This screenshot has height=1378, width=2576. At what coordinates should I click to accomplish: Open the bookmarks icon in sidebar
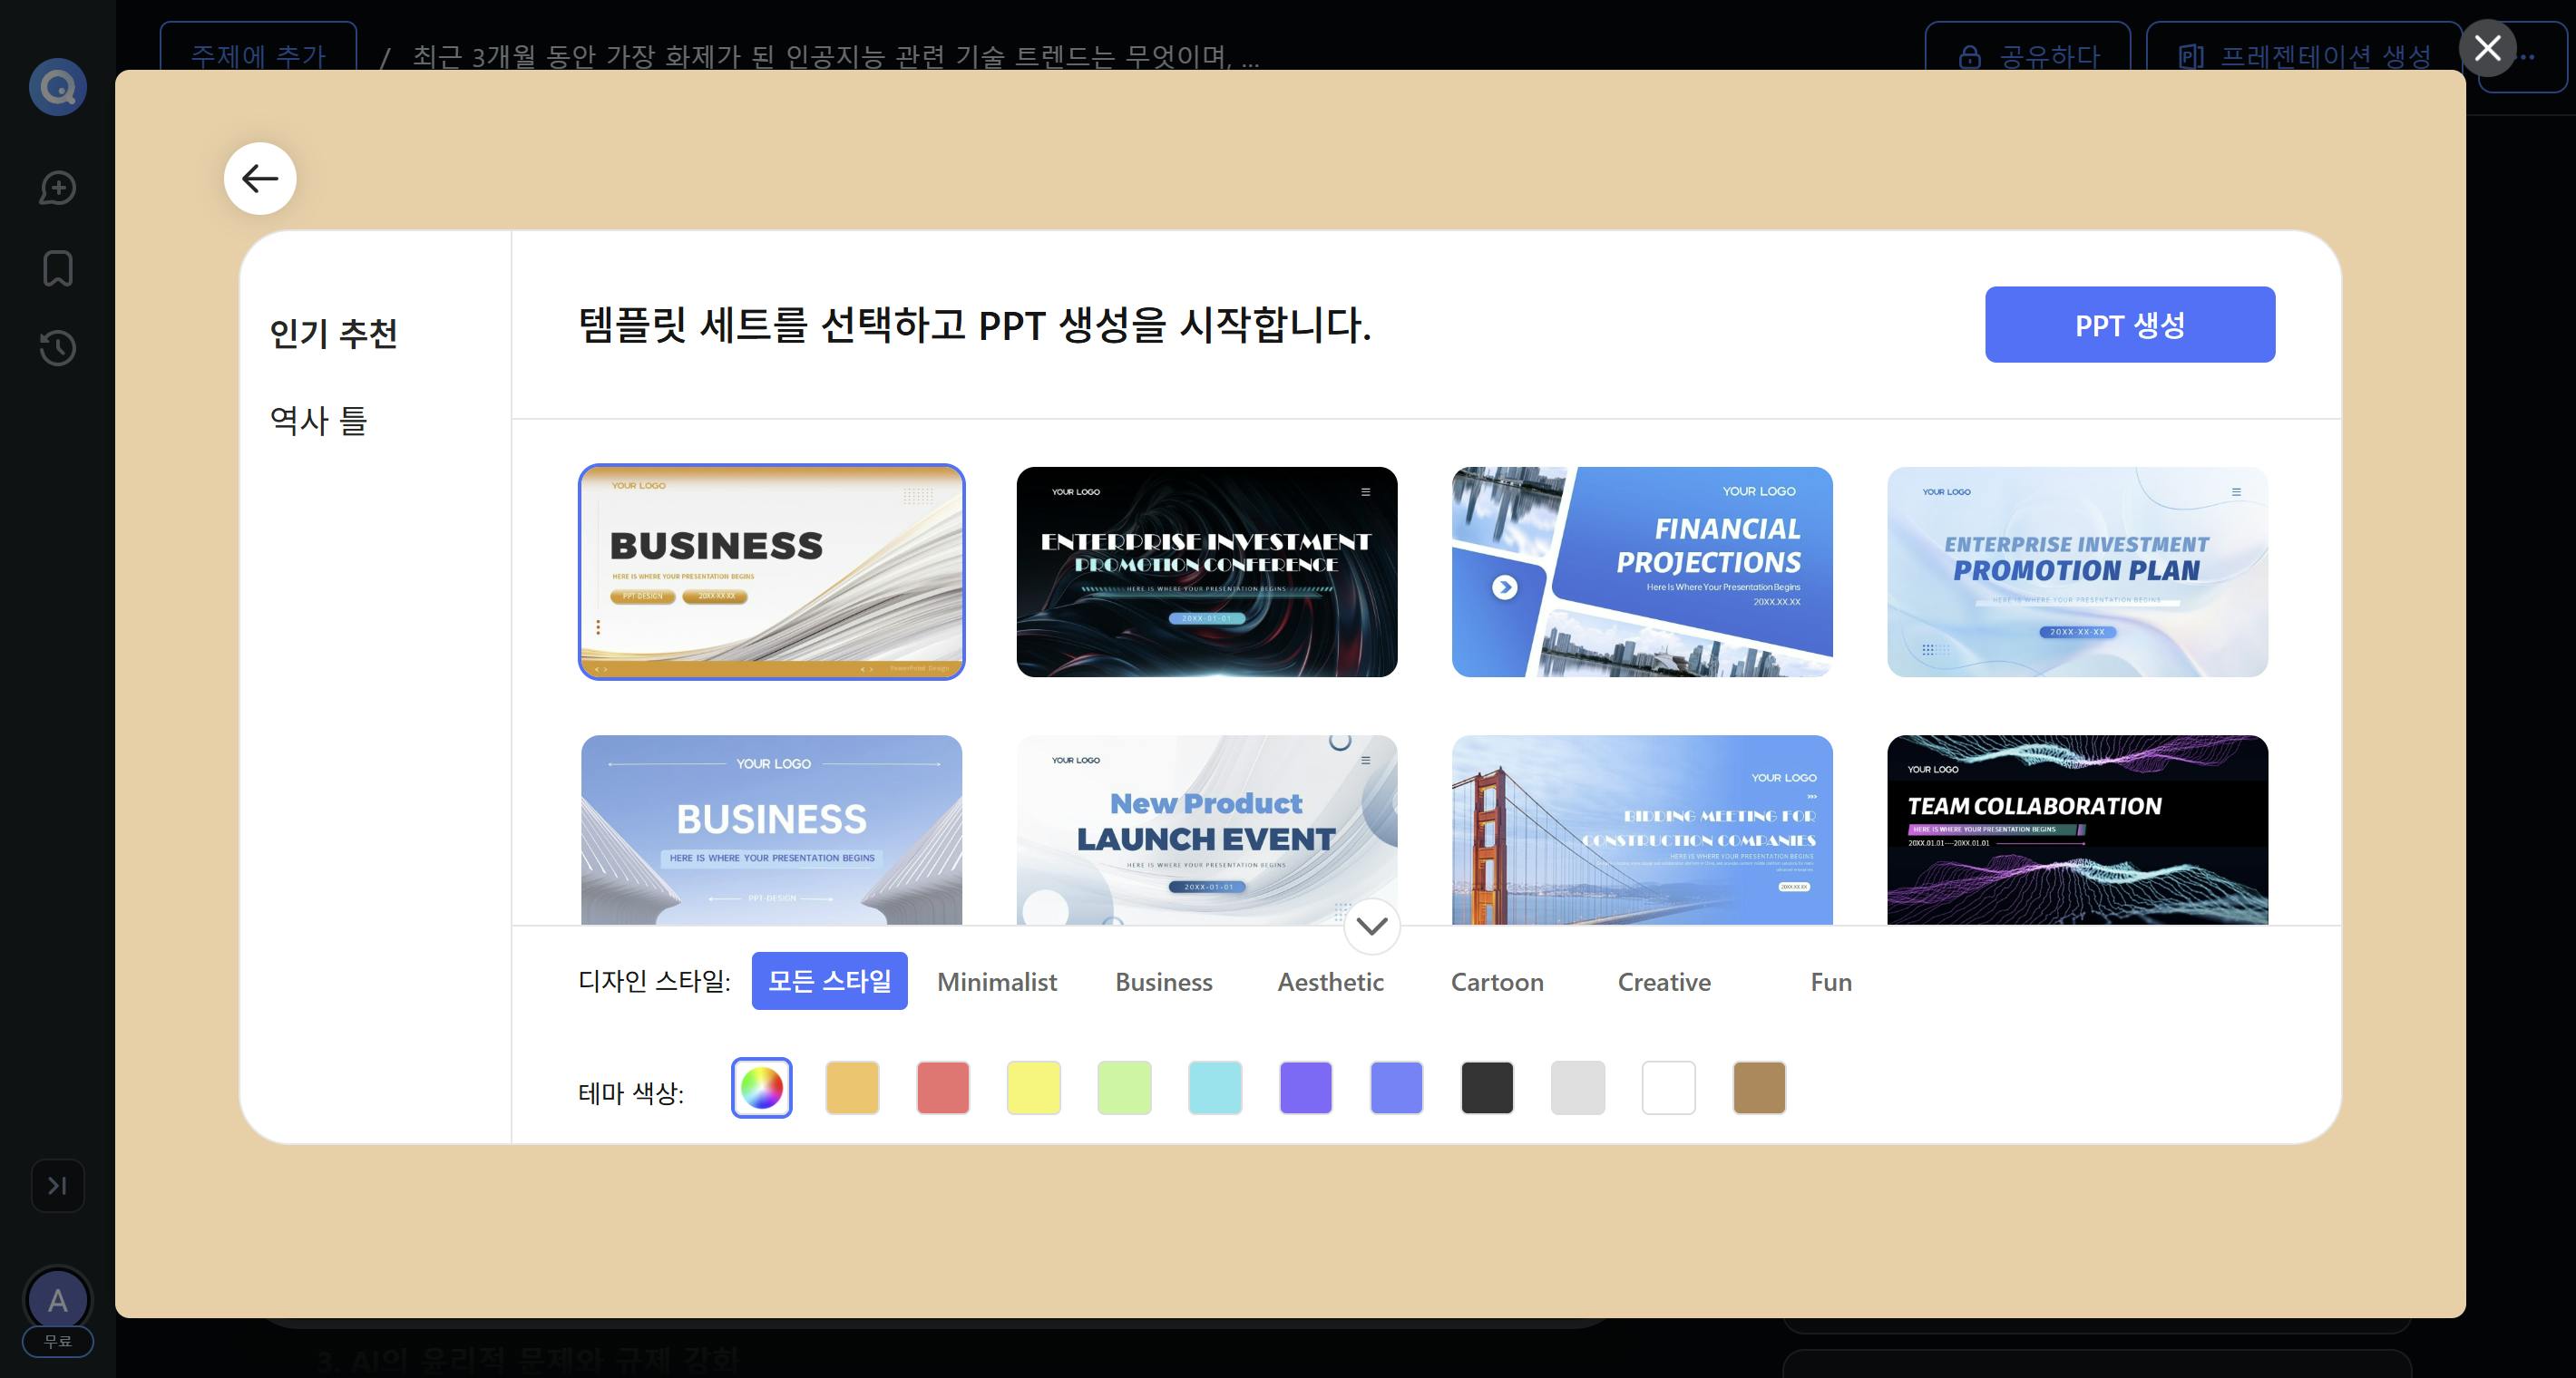(58, 267)
